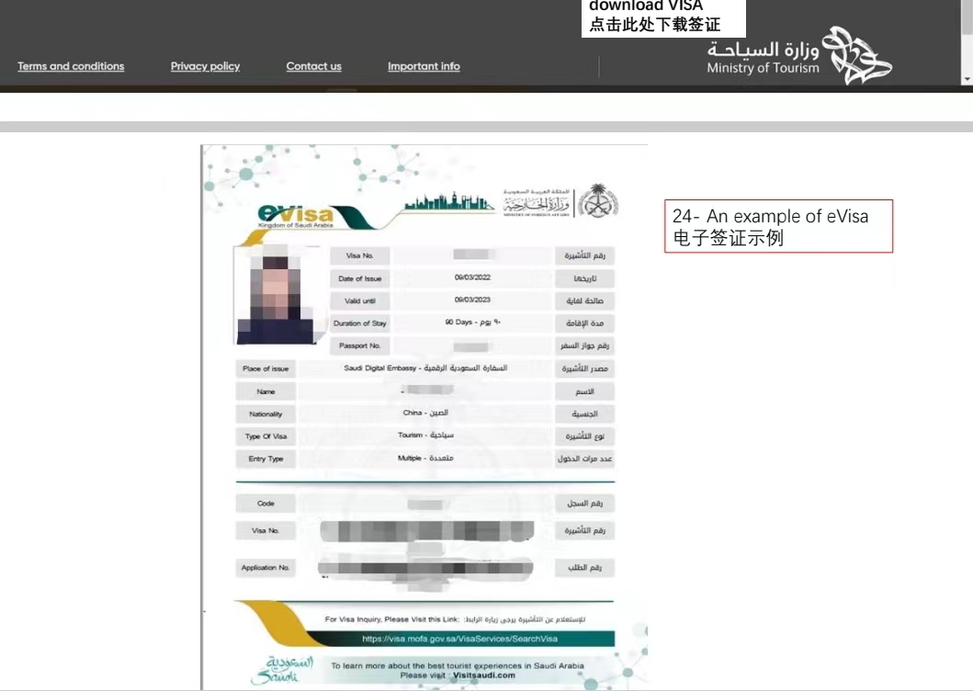Image resolution: width=973 pixels, height=691 pixels.
Task: Select the 'China' nationality value
Action: point(425,413)
